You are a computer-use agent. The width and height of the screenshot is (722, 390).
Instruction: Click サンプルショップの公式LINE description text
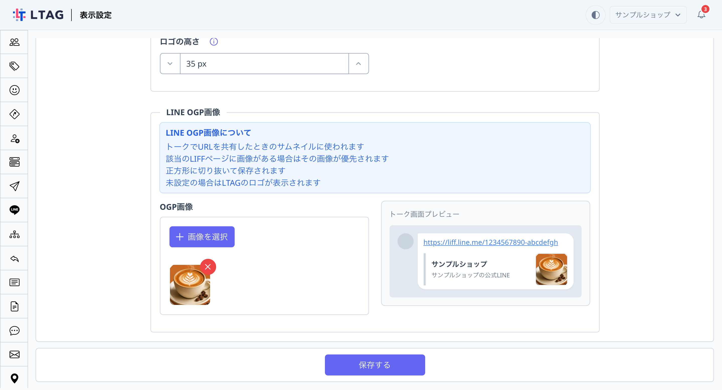point(471,275)
